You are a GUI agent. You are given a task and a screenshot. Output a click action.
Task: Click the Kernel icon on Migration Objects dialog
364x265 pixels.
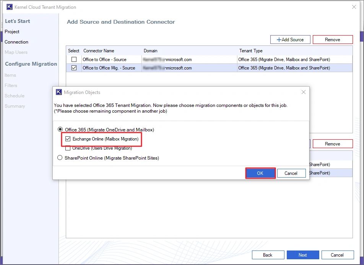click(x=58, y=92)
